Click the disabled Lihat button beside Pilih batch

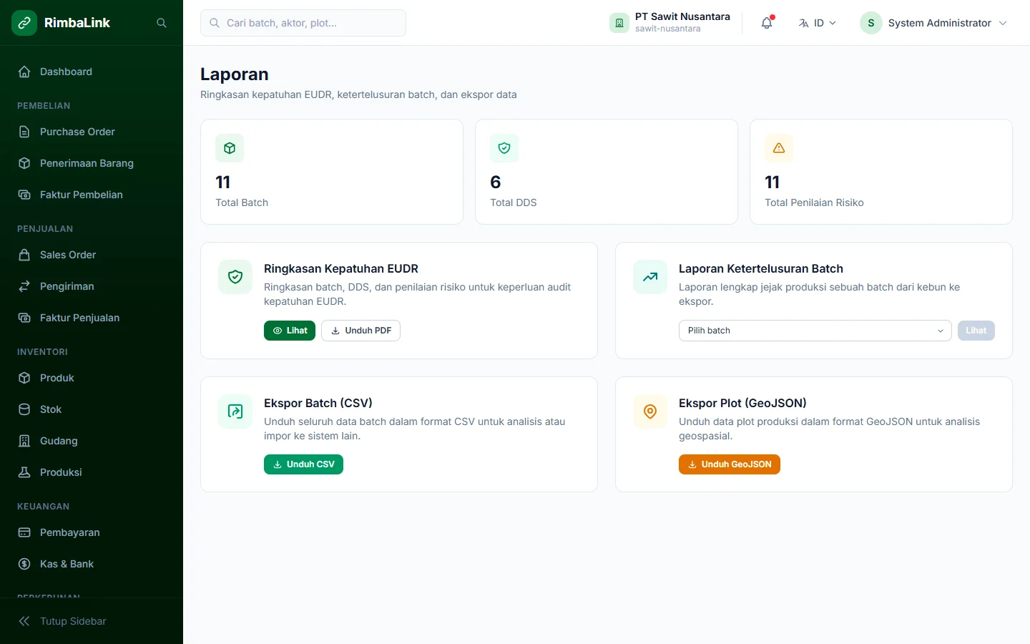pyautogui.click(x=976, y=331)
